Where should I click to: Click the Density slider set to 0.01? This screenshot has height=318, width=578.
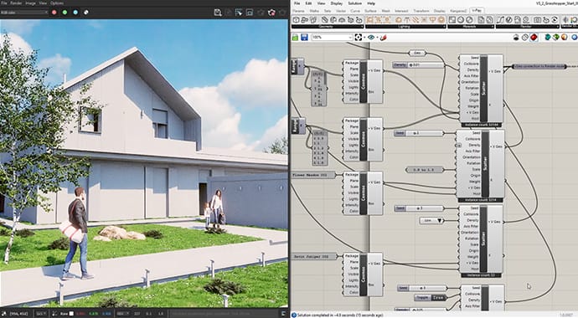pyautogui.click(x=418, y=65)
